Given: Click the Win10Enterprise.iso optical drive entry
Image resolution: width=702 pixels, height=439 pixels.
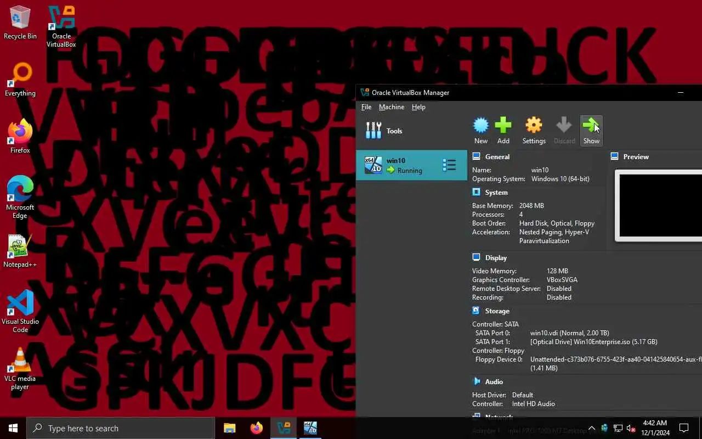Looking at the screenshot, I should (x=593, y=342).
